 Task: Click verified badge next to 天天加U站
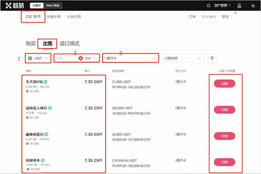tap(45, 82)
